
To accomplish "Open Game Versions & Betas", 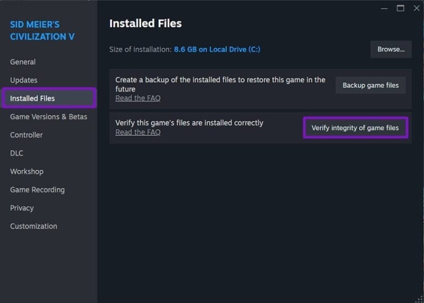I will [49, 117].
